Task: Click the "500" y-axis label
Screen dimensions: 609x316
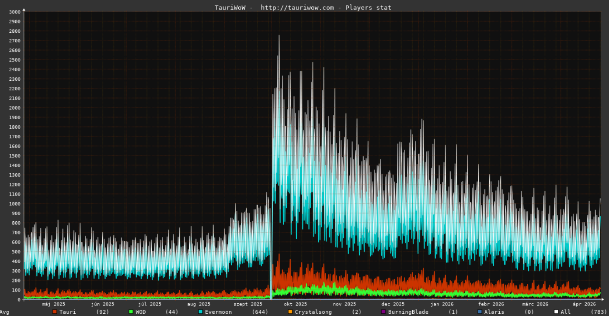Action: point(16,252)
